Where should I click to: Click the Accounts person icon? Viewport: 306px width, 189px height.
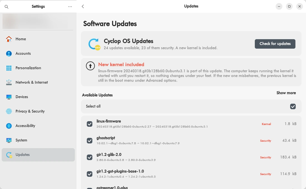click(9, 53)
